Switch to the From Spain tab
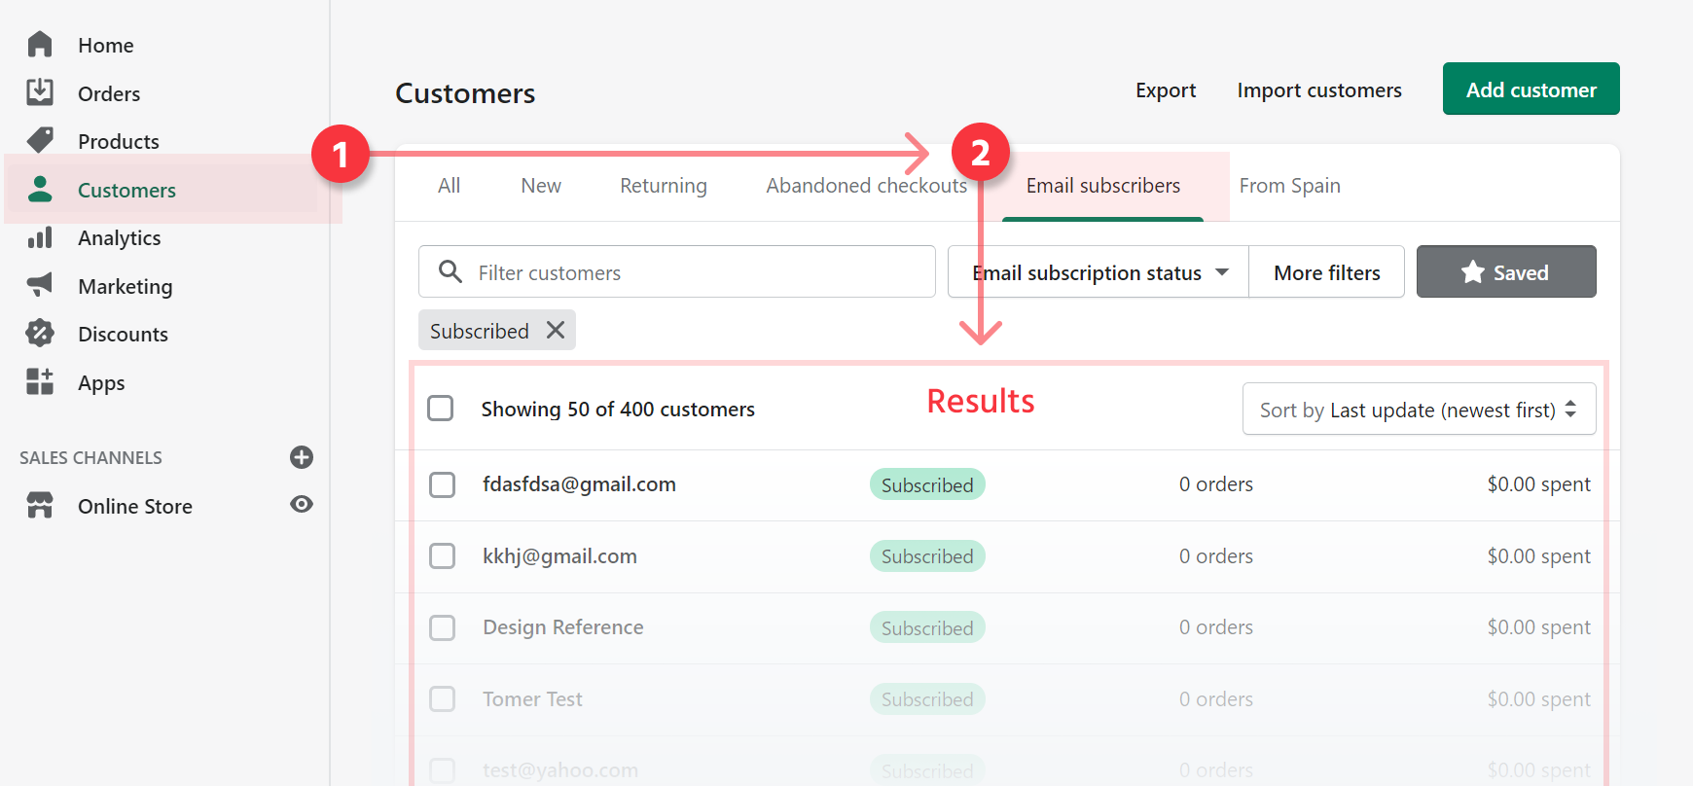The width and height of the screenshot is (1693, 786). click(1289, 186)
